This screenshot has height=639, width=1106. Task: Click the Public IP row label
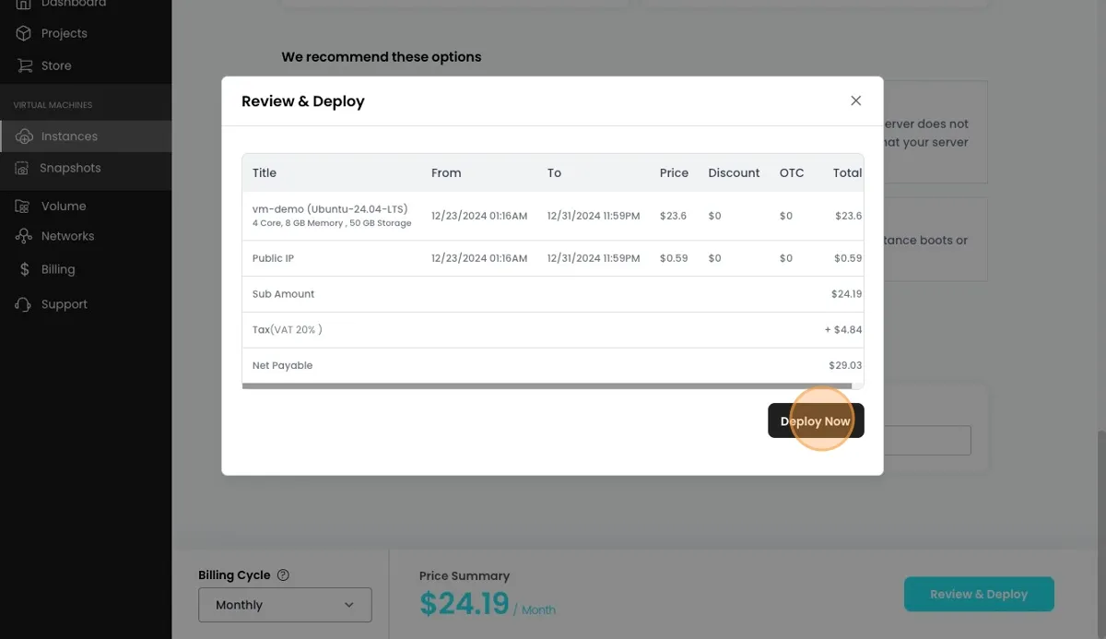[273, 258]
